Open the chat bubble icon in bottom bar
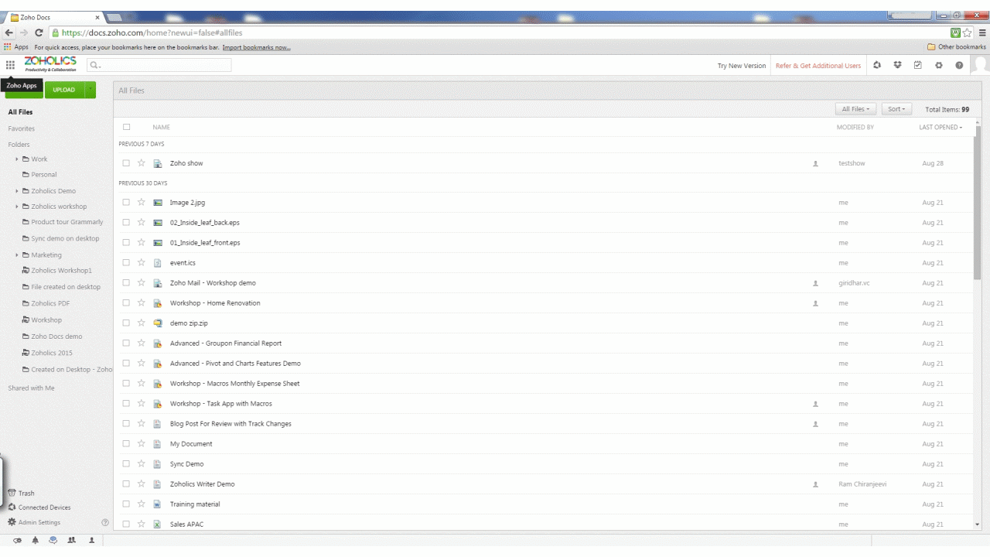The image size is (990, 557). click(53, 540)
